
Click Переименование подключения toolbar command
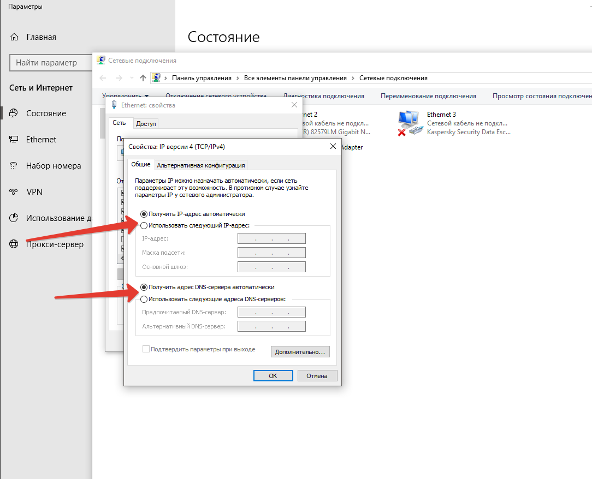pos(428,96)
